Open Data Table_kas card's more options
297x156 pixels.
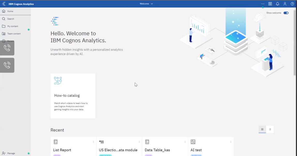click(x=185, y=142)
